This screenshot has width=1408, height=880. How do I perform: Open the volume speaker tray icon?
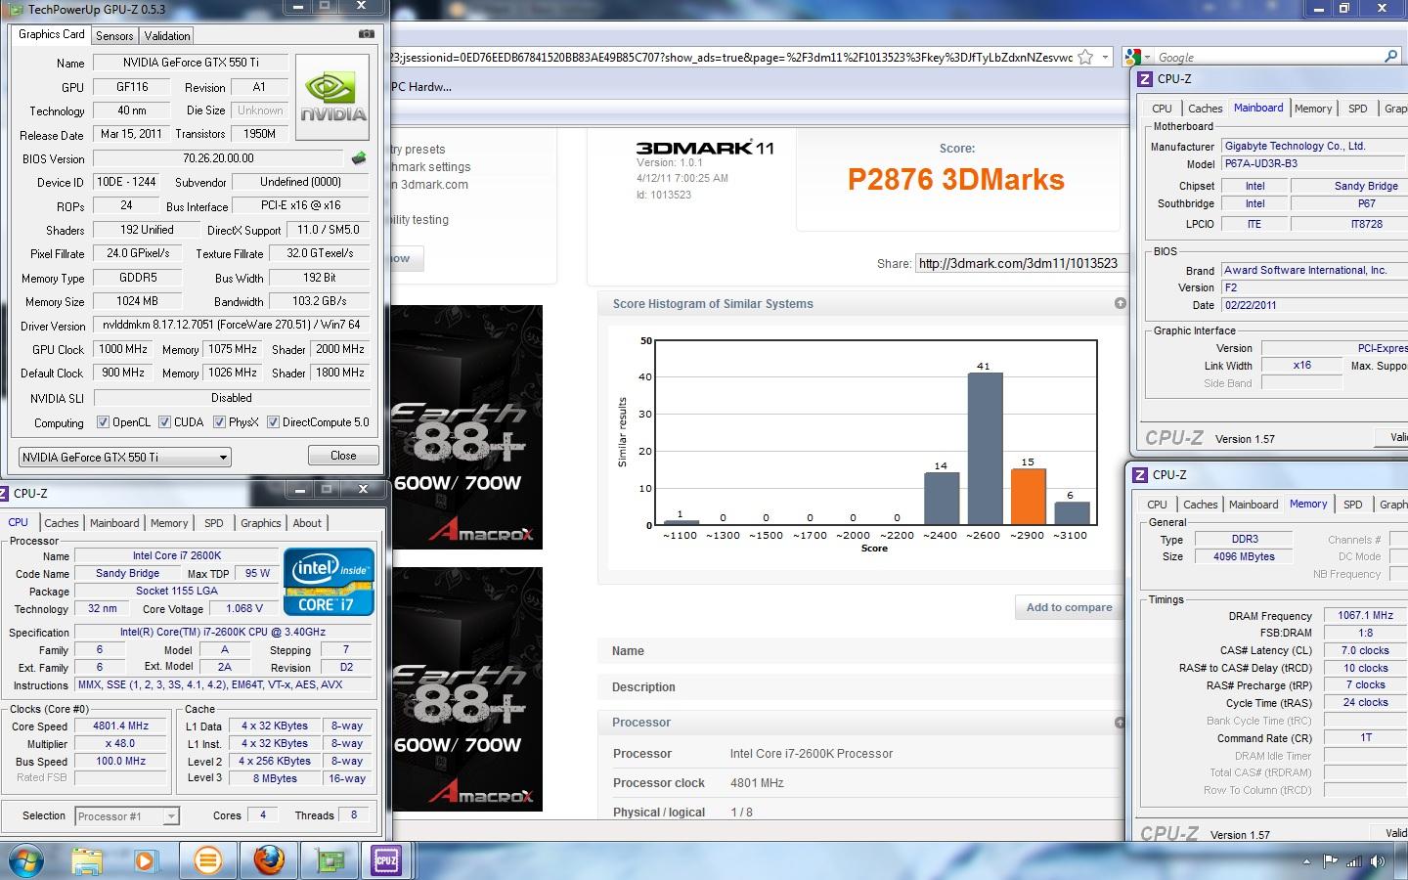[x=1378, y=861]
